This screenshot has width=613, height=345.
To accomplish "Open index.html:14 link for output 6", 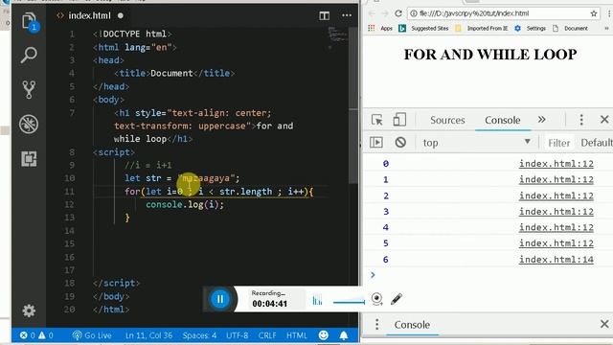I will [x=556, y=260].
